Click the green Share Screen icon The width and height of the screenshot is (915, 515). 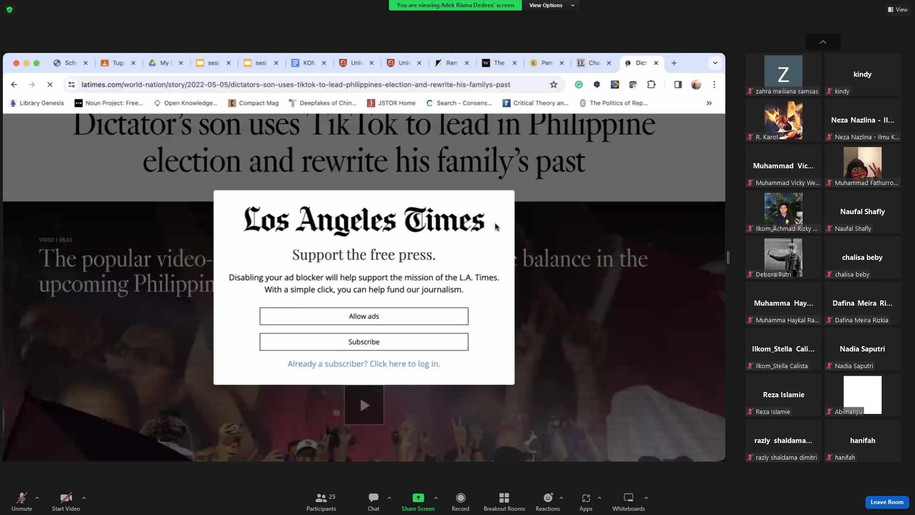[418, 498]
